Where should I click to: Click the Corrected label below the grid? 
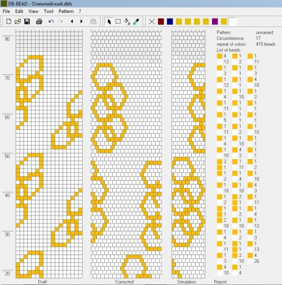pyautogui.click(x=125, y=282)
